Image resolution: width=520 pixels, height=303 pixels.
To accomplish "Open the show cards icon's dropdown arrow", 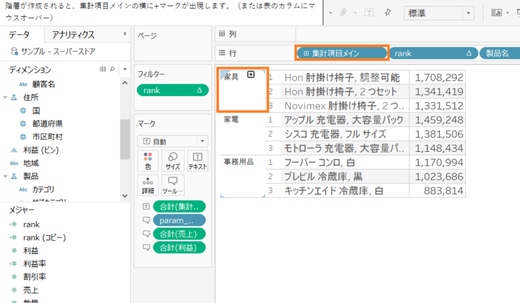I will 508,13.
